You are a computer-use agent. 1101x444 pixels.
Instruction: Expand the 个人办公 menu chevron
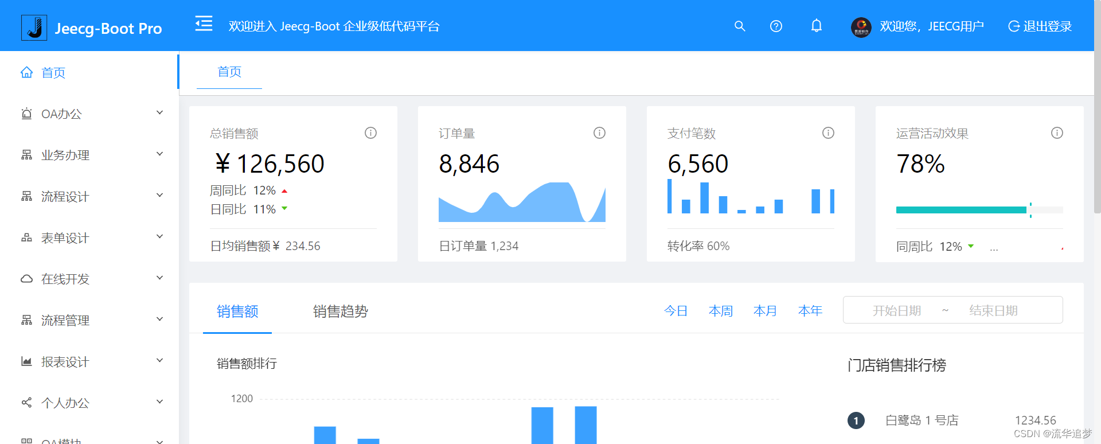tap(160, 402)
